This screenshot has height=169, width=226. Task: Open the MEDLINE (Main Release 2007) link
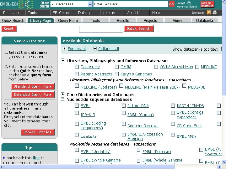153,87
